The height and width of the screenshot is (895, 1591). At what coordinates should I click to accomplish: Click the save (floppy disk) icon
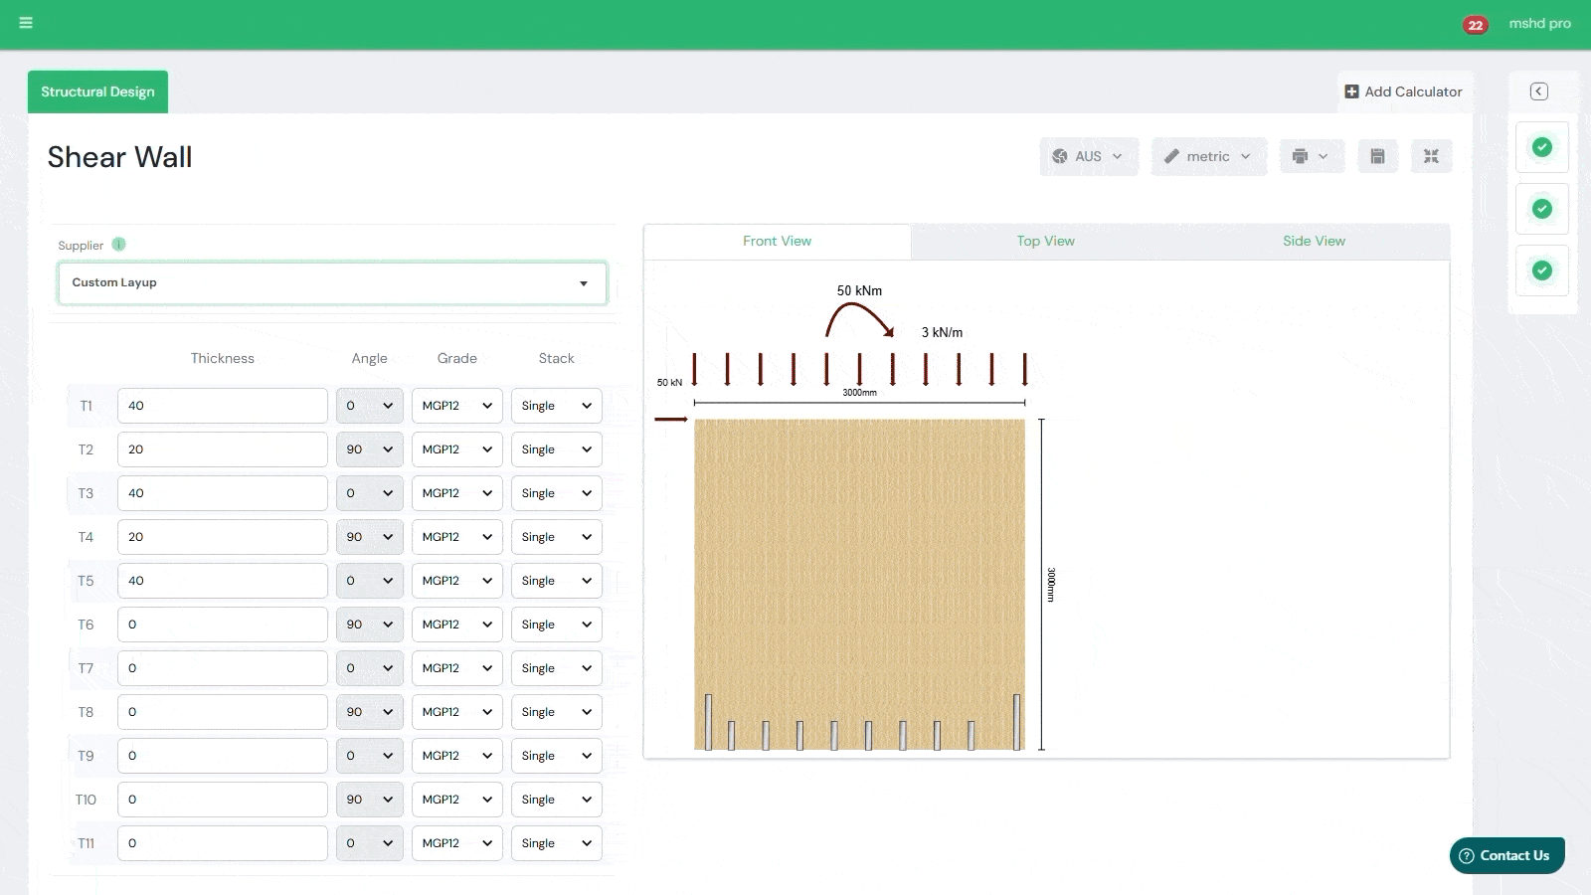1377,156
